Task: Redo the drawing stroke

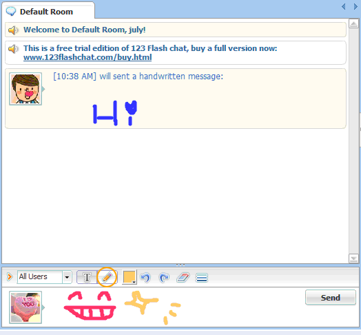Action: pos(164,277)
